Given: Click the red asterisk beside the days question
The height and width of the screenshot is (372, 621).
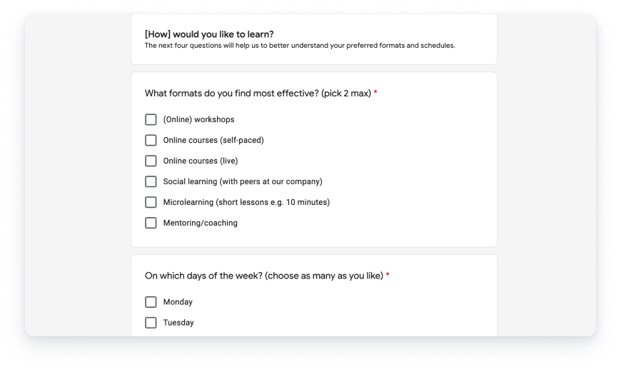Looking at the screenshot, I should coord(388,276).
